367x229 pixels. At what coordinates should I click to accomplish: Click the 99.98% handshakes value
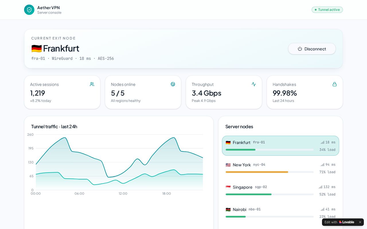(x=285, y=93)
